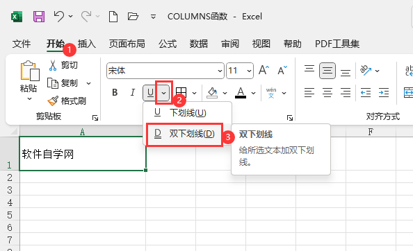The height and width of the screenshot is (251, 413).
Task: Activate the 格式刷 format painter
Action: pyautogui.click(x=67, y=101)
